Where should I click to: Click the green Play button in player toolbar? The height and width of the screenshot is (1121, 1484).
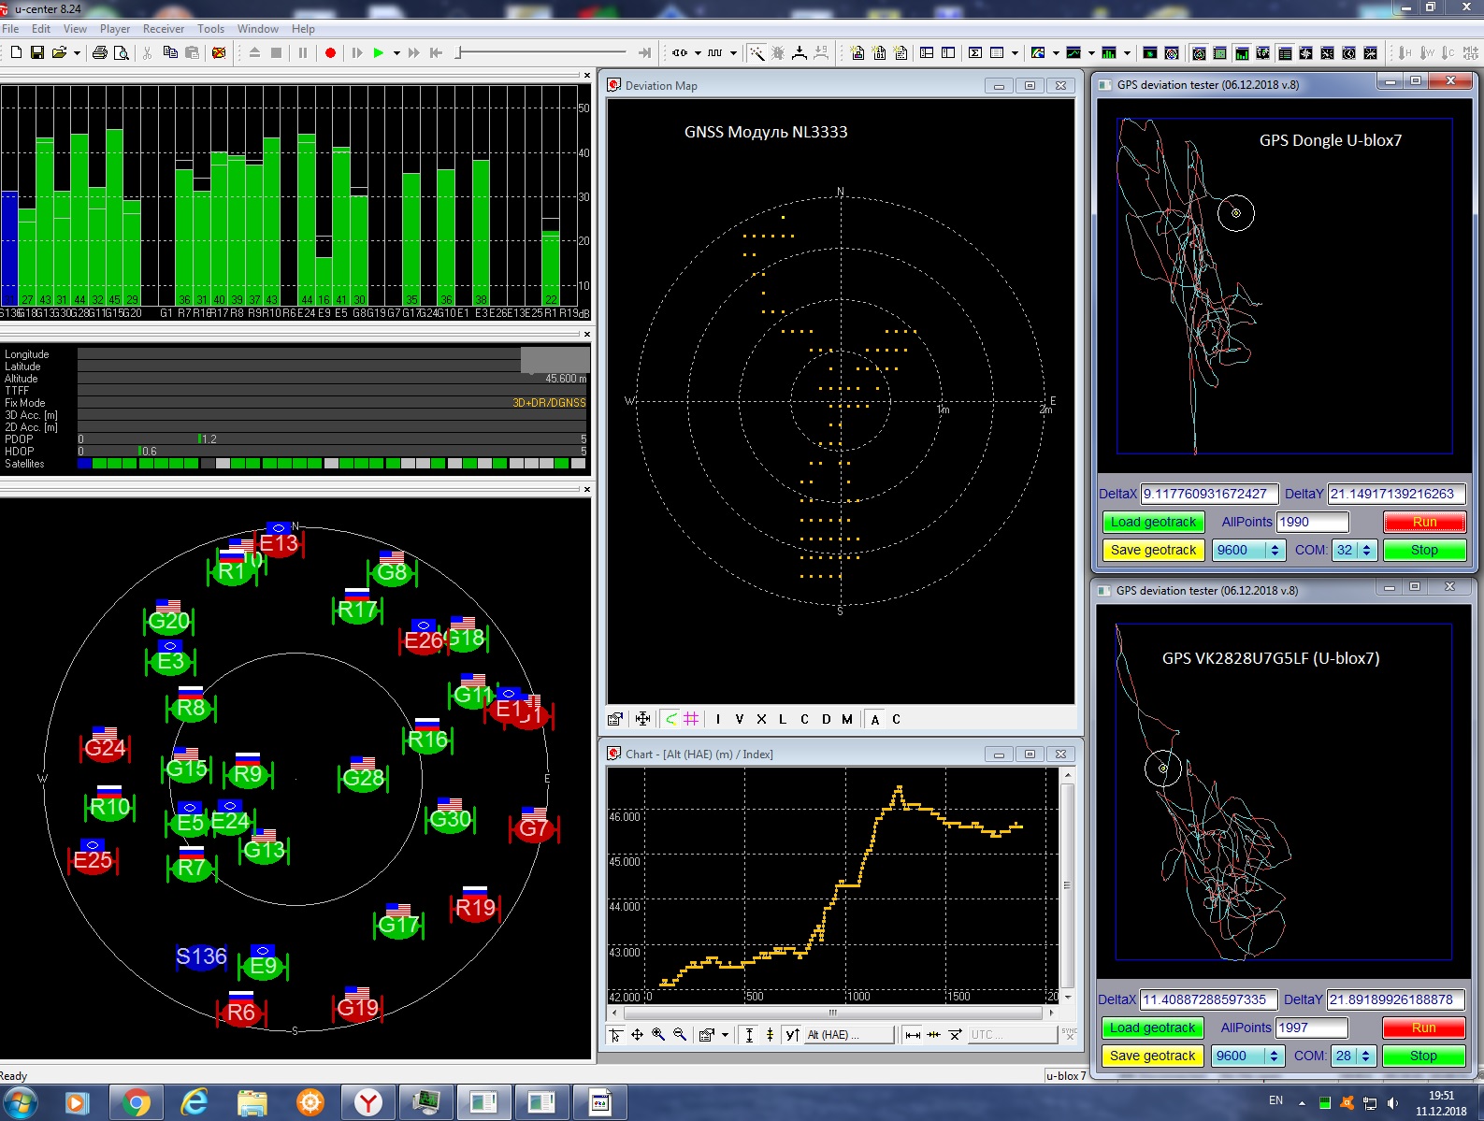click(378, 53)
